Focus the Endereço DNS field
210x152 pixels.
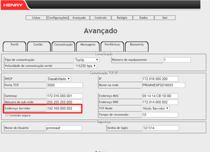click(x=160, y=102)
